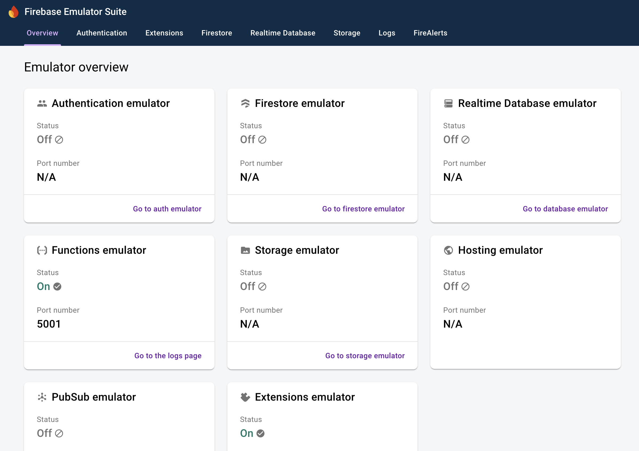Follow the Go to firestore emulator link
The width and height of the screenshot is (639, 451).
tap(363, 209)
